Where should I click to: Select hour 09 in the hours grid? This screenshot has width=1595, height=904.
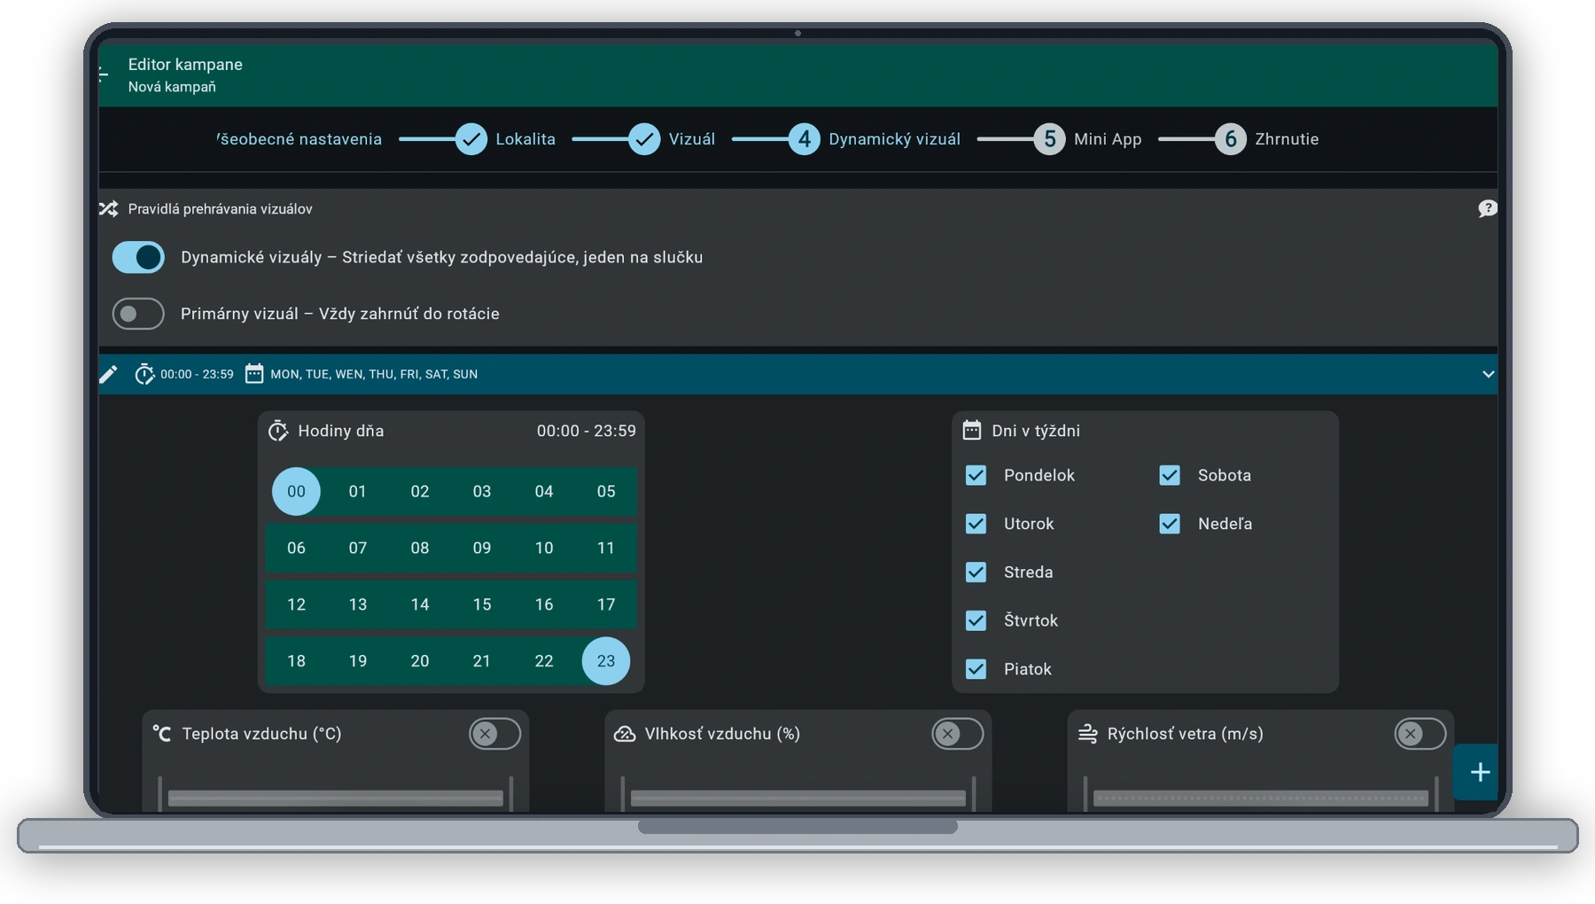(482, 548)
